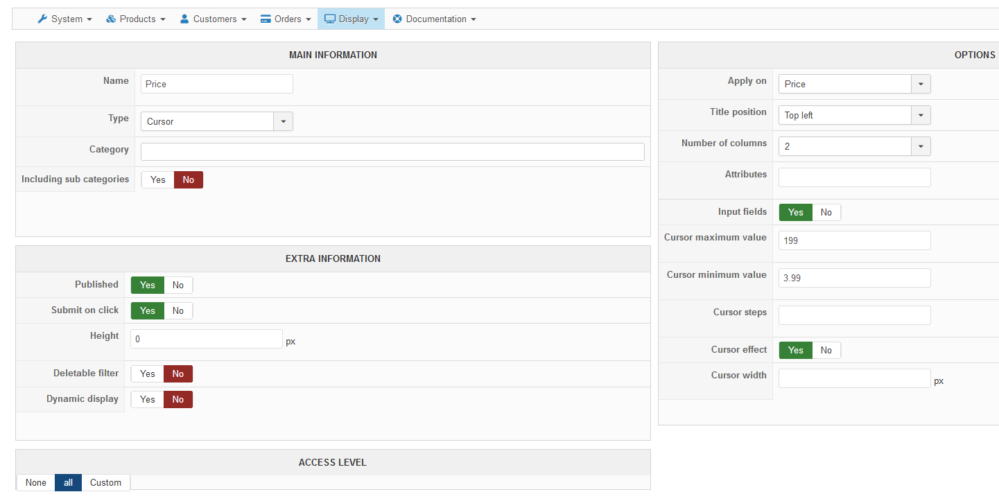Click the Orders credit card icon

click(x=266, y=19)
